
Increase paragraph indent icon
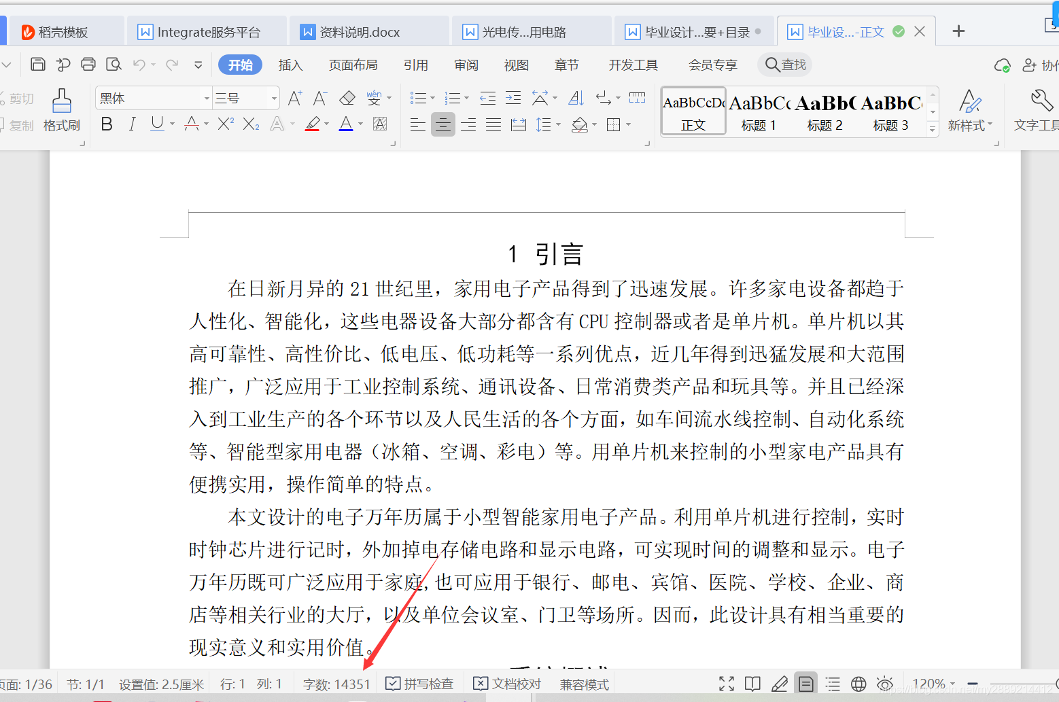coord(513,99)
